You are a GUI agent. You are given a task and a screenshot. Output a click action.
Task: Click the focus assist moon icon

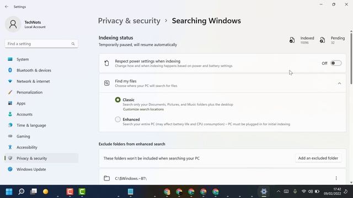pos(346,191)
